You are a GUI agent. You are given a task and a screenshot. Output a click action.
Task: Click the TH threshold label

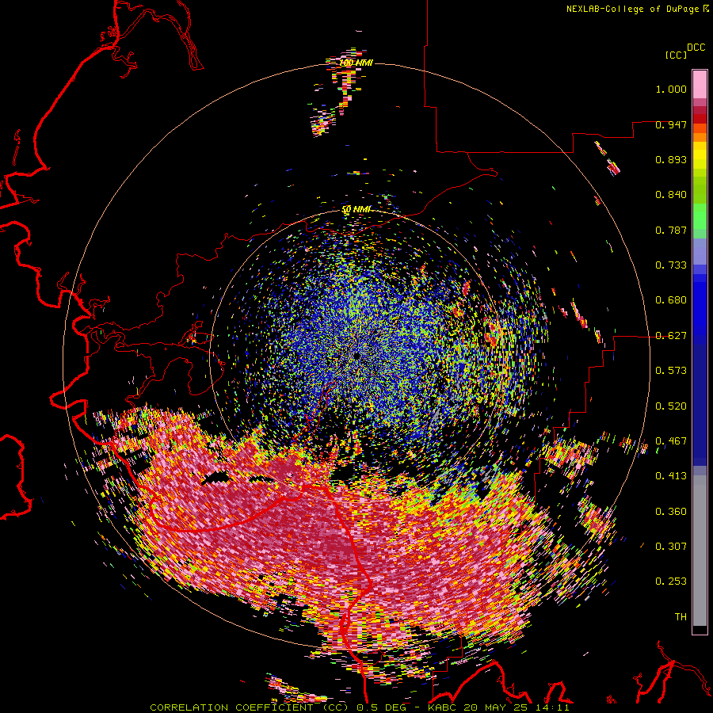681,617
